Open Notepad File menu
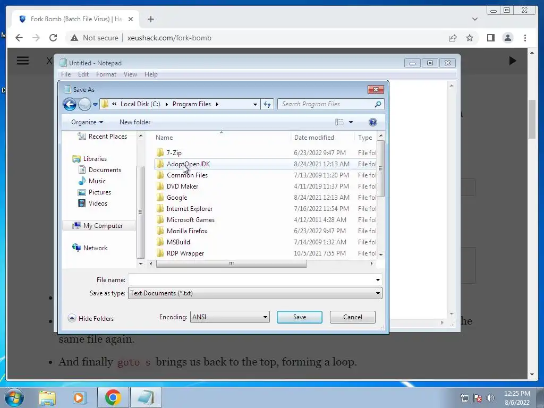Screen dimensions: 544x408 (65, 74)
